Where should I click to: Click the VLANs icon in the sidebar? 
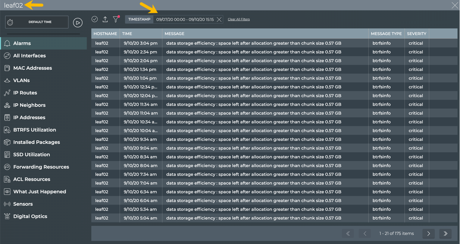(x=7, y=81)
